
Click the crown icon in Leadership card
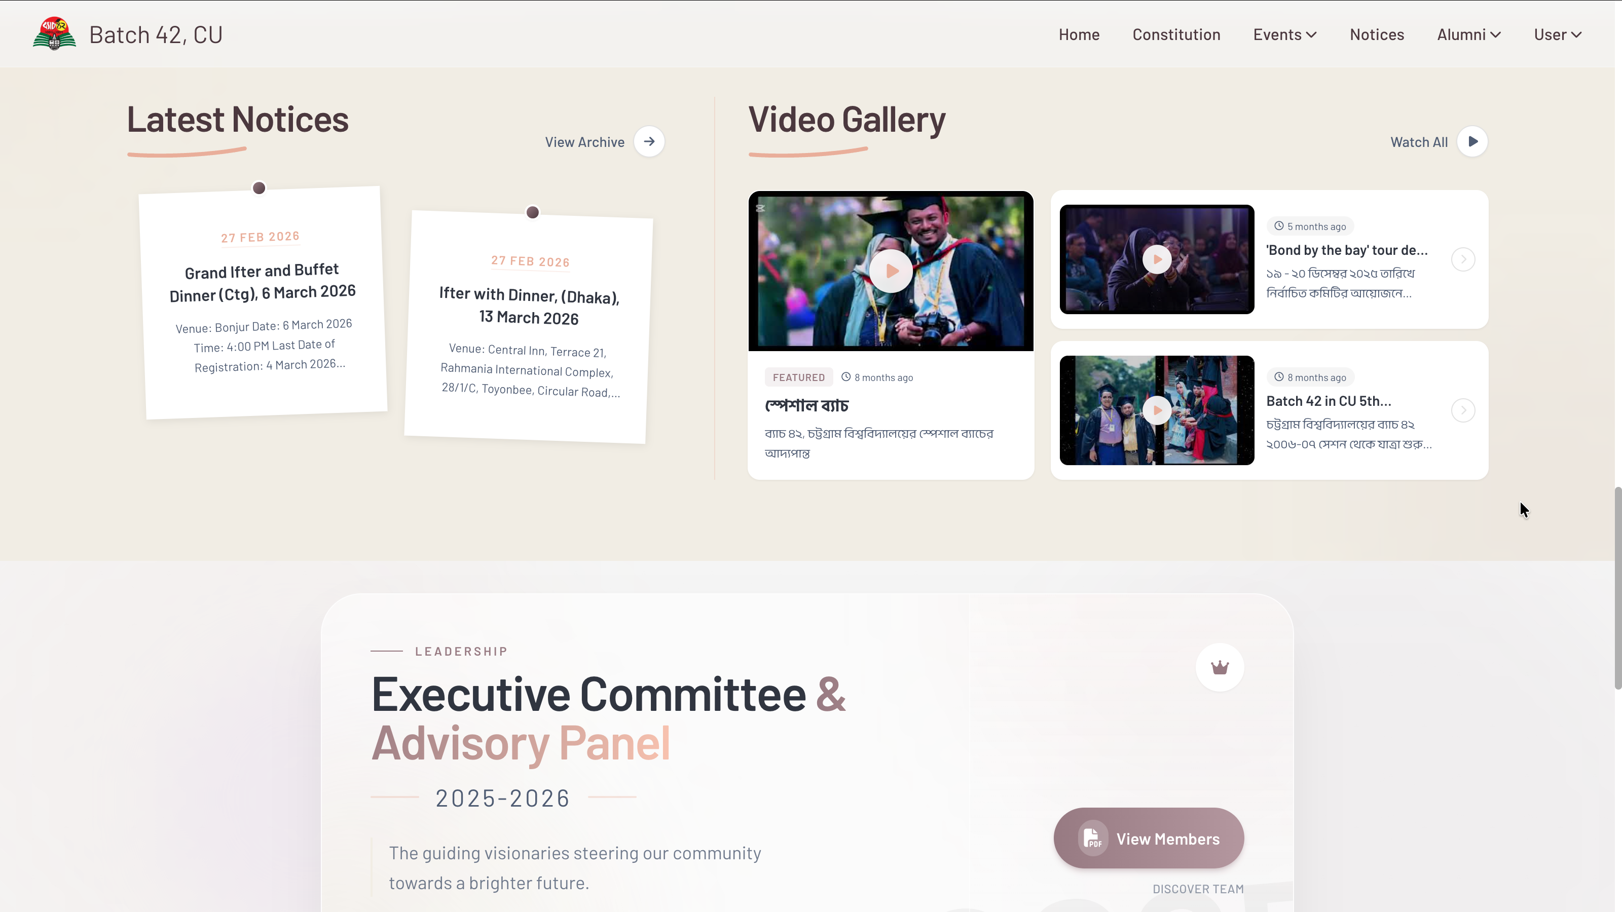click(x=1220, y=667)
